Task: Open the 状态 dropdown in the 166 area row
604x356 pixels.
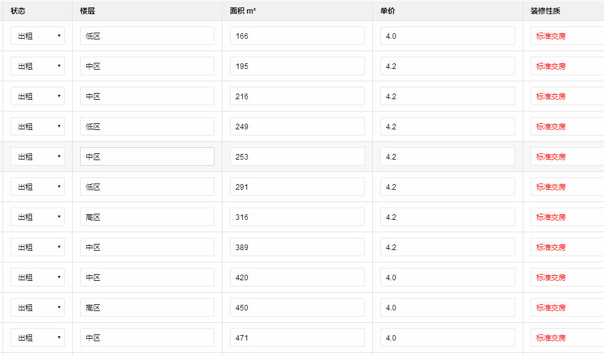Action: coord(38,36)
